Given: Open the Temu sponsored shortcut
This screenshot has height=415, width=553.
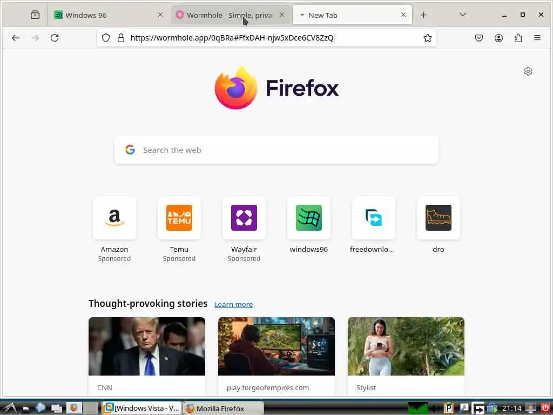Looking at the screenshot, I should point(179,229).
